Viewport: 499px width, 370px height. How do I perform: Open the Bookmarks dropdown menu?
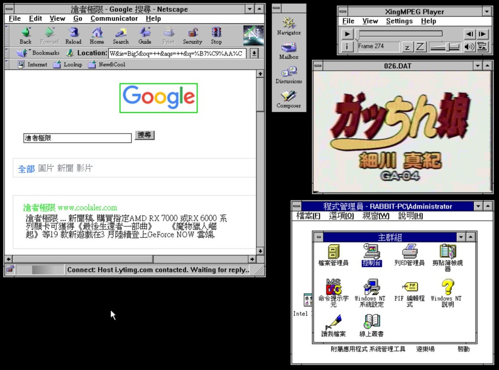[x=37, y=53]
